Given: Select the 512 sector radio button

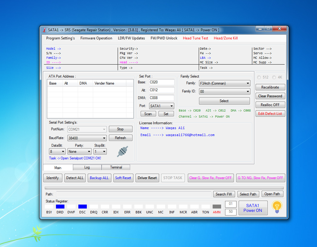Looking at the screenshot, I should click(x=259, y=77).
